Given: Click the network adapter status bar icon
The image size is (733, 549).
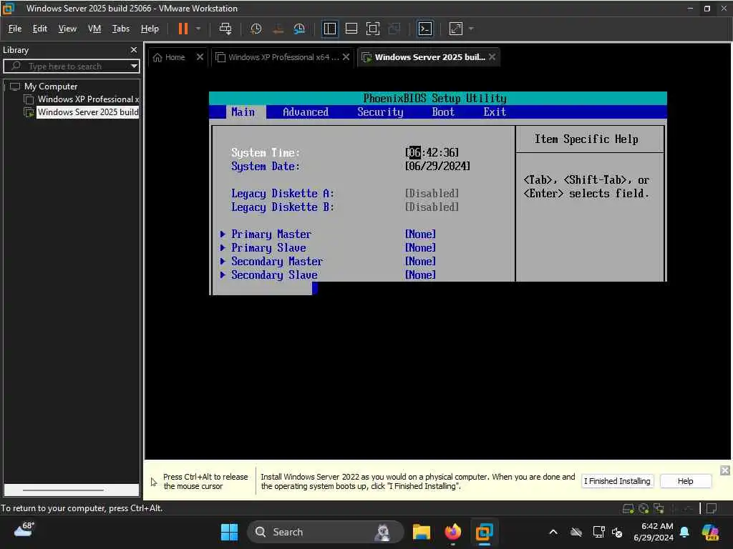Looking at the screenshot, I should point(659,508).
